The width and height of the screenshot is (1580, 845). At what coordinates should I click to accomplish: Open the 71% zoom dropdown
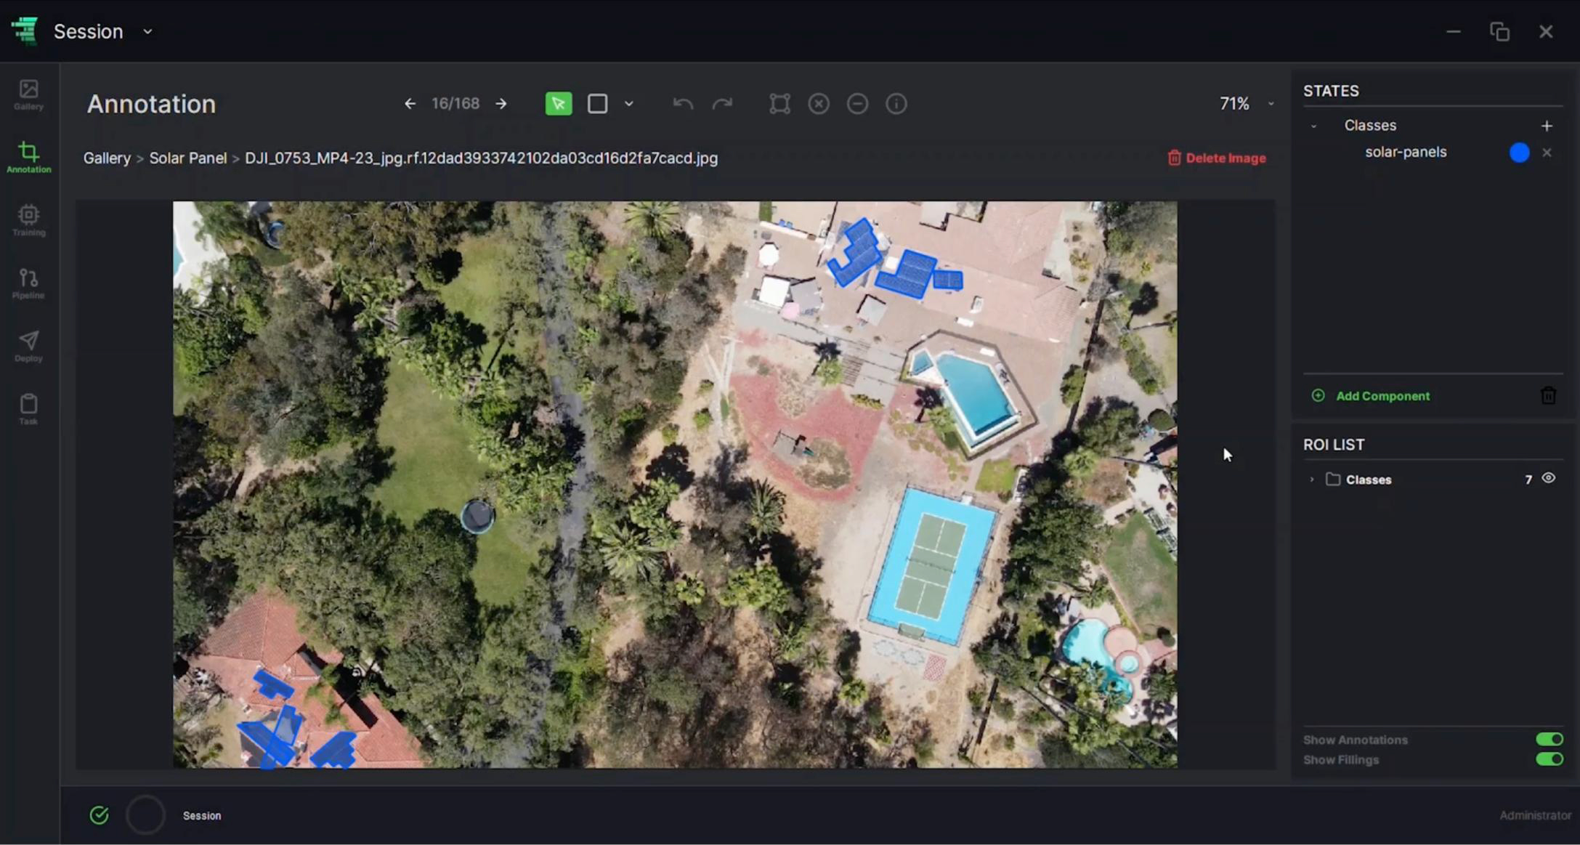point(1271,104)
